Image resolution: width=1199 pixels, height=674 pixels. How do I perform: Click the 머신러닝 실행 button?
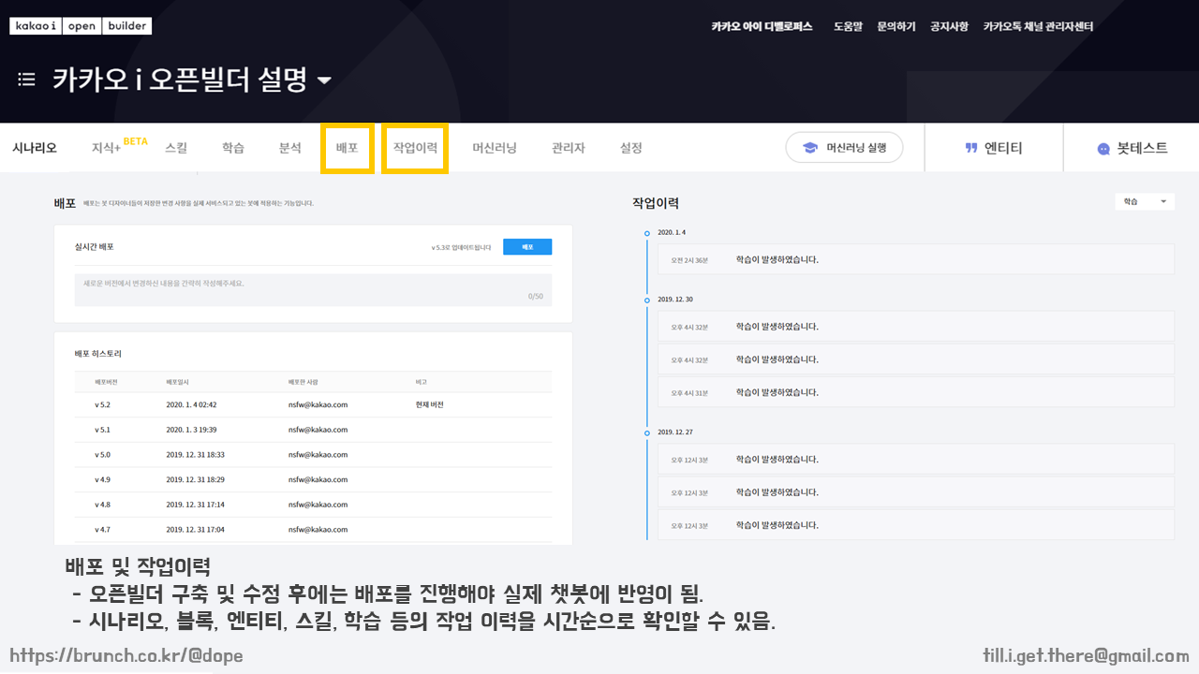click(844, 147)
